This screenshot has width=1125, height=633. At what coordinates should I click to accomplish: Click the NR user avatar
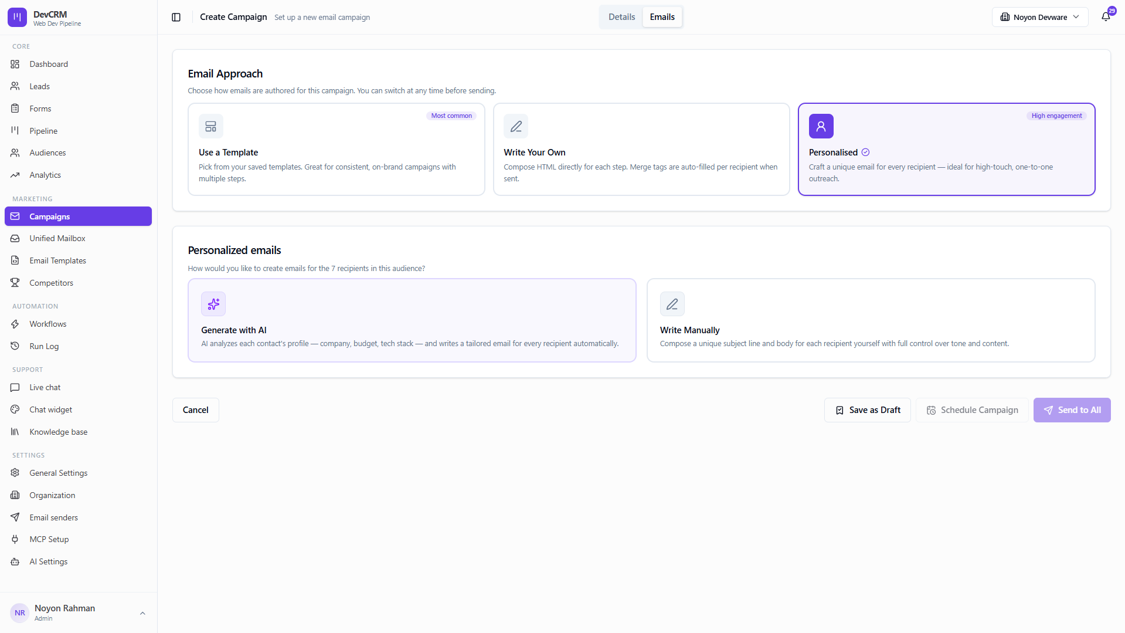coord(20,612)
